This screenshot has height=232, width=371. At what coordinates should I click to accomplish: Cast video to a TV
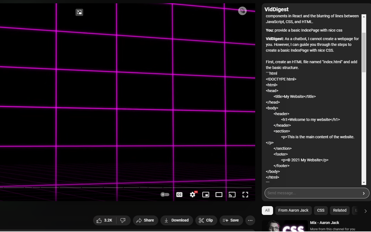(232, 195)
